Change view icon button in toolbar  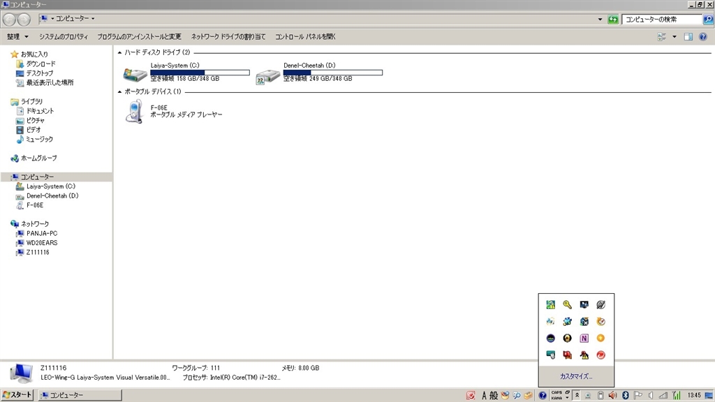662,37
